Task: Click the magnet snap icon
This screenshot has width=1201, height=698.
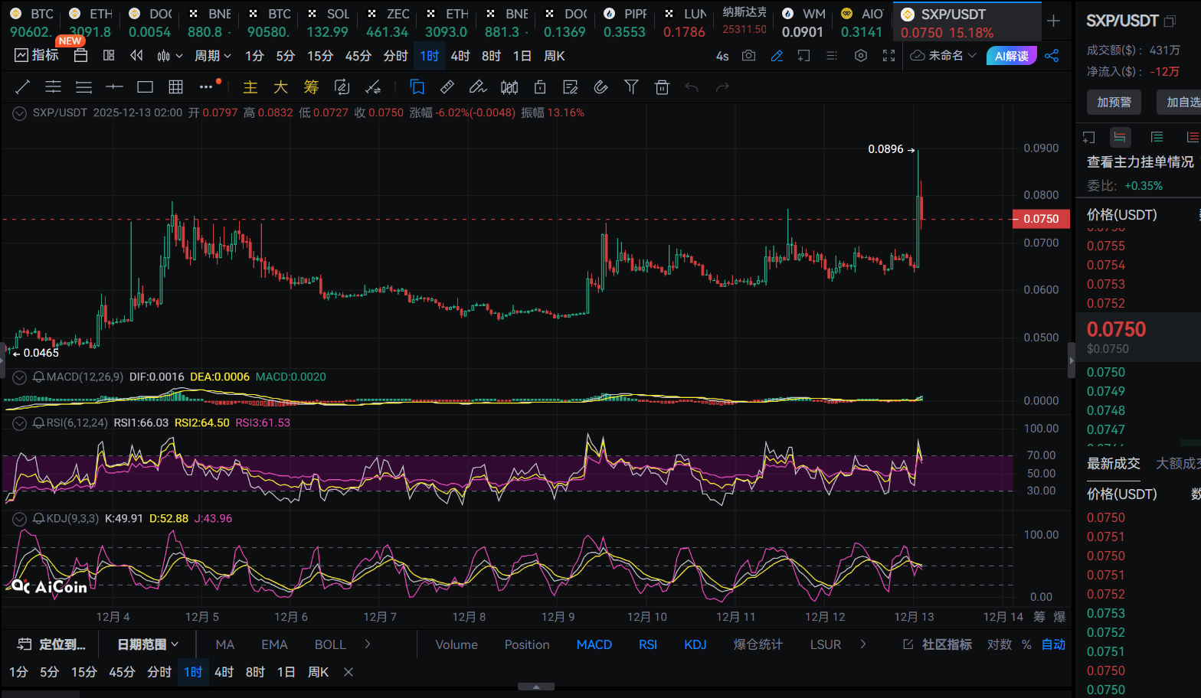Action: (600, 87)
